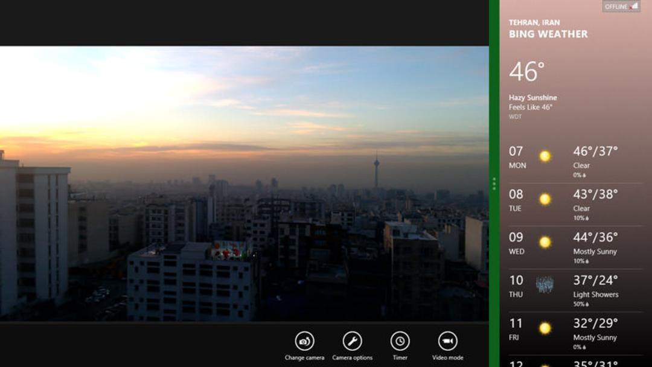Switch to Video mode icon
Screen dimensions: 652x367
(x=447, y=341)
